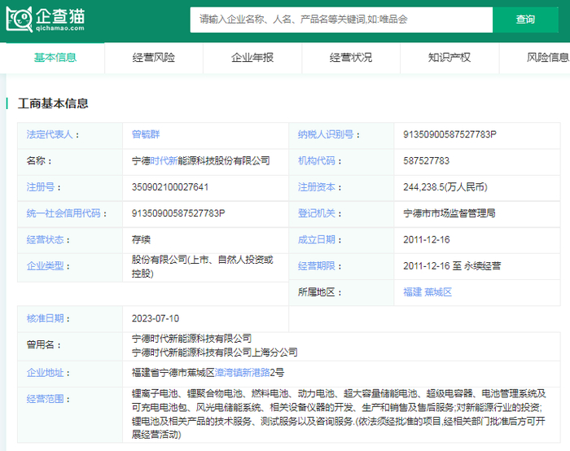Click the 企查猫 logo icon

click(x=20, y=18)
